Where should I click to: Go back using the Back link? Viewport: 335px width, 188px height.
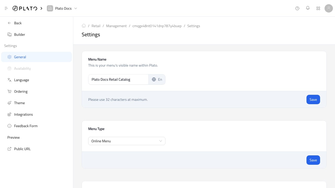[37, 23]
